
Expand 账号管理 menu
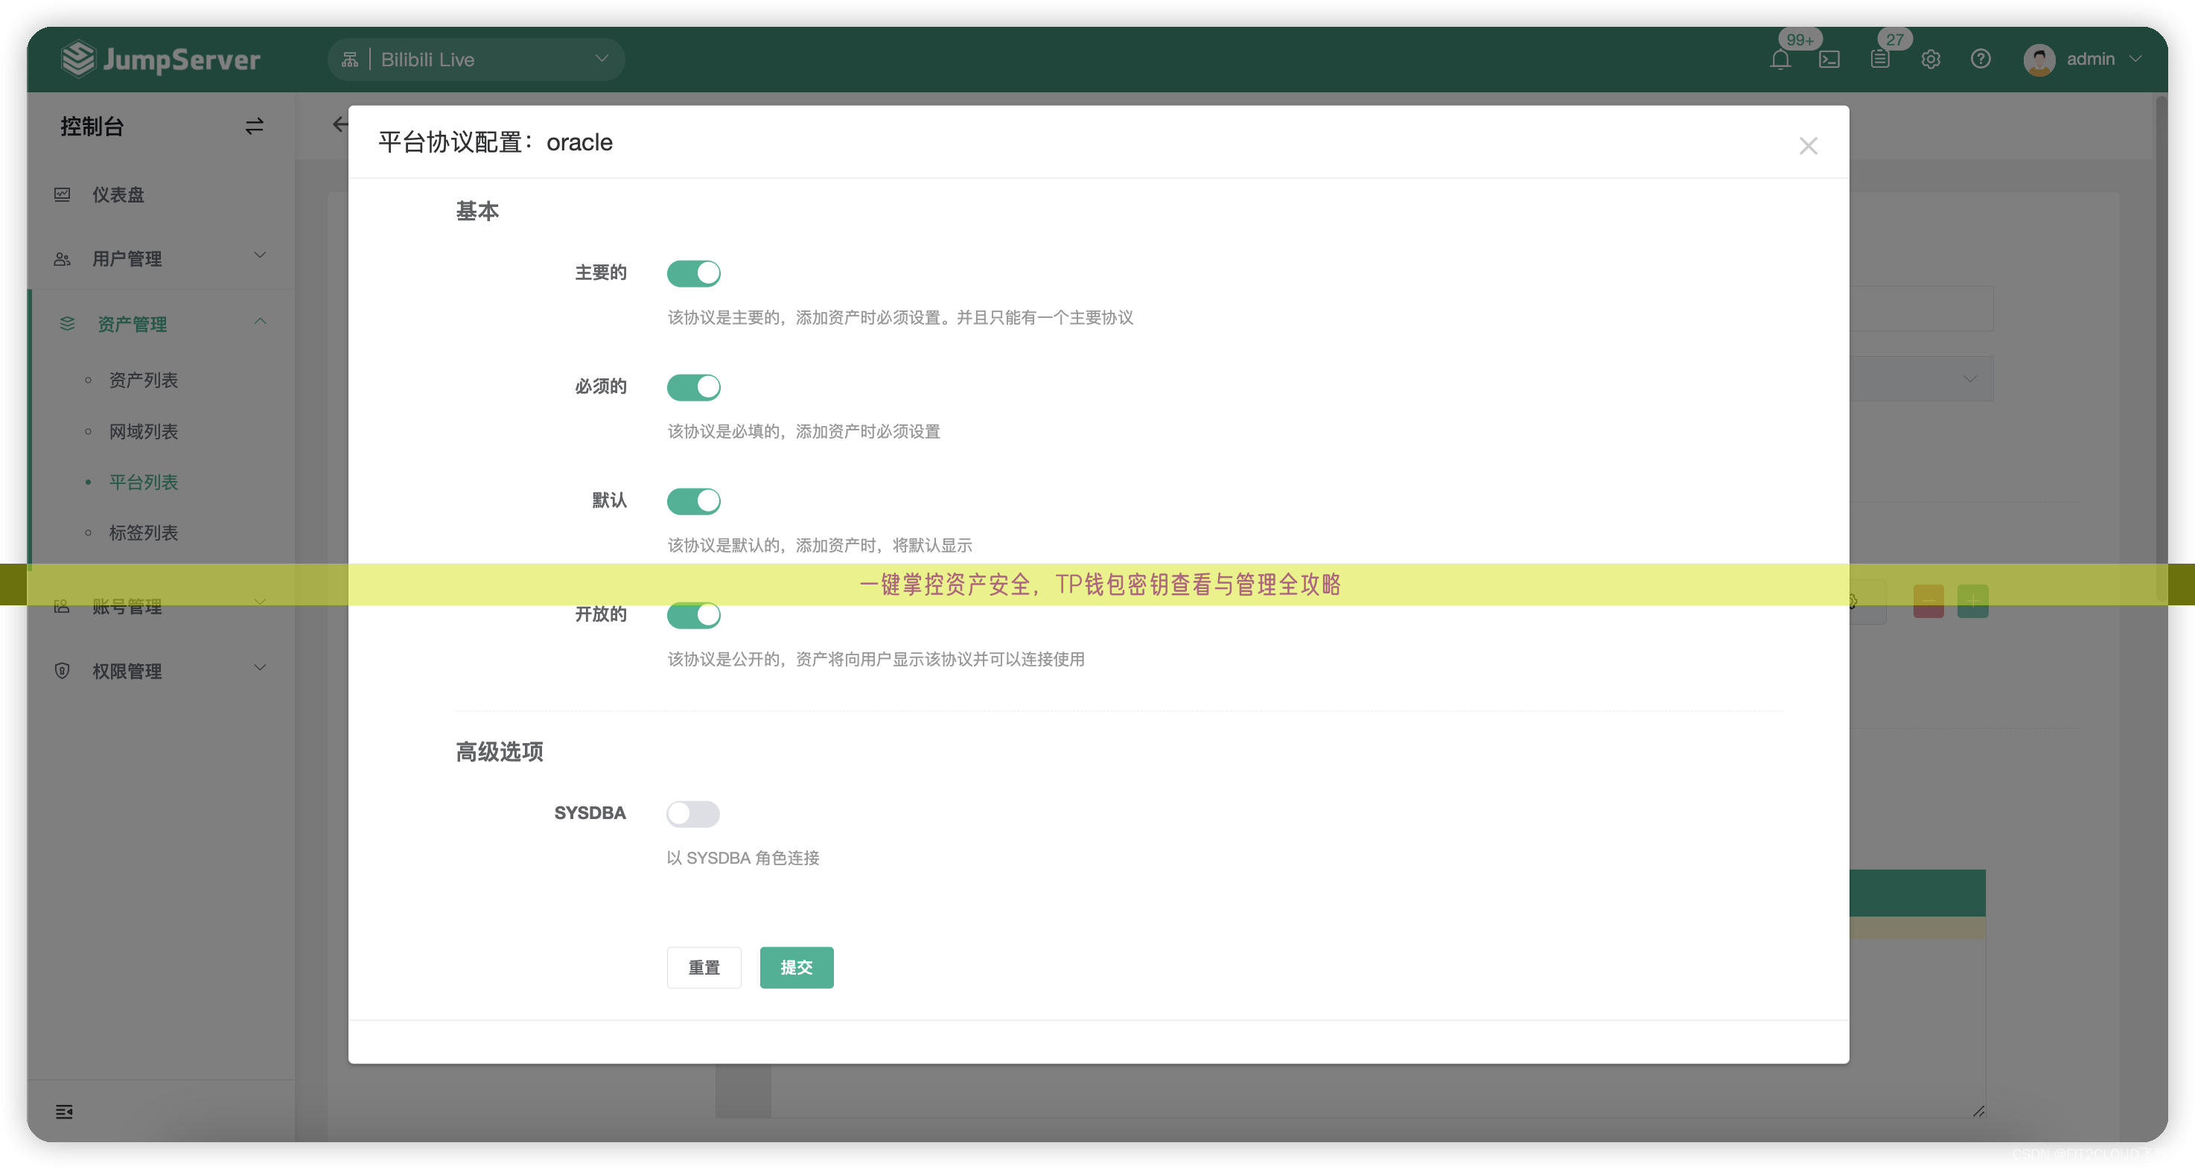click(x=161, y=606)
